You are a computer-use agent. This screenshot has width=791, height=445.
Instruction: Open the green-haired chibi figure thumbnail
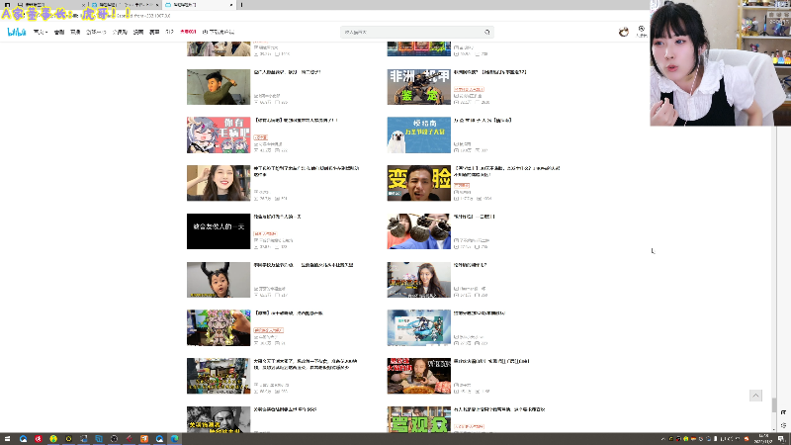(219, 327)
